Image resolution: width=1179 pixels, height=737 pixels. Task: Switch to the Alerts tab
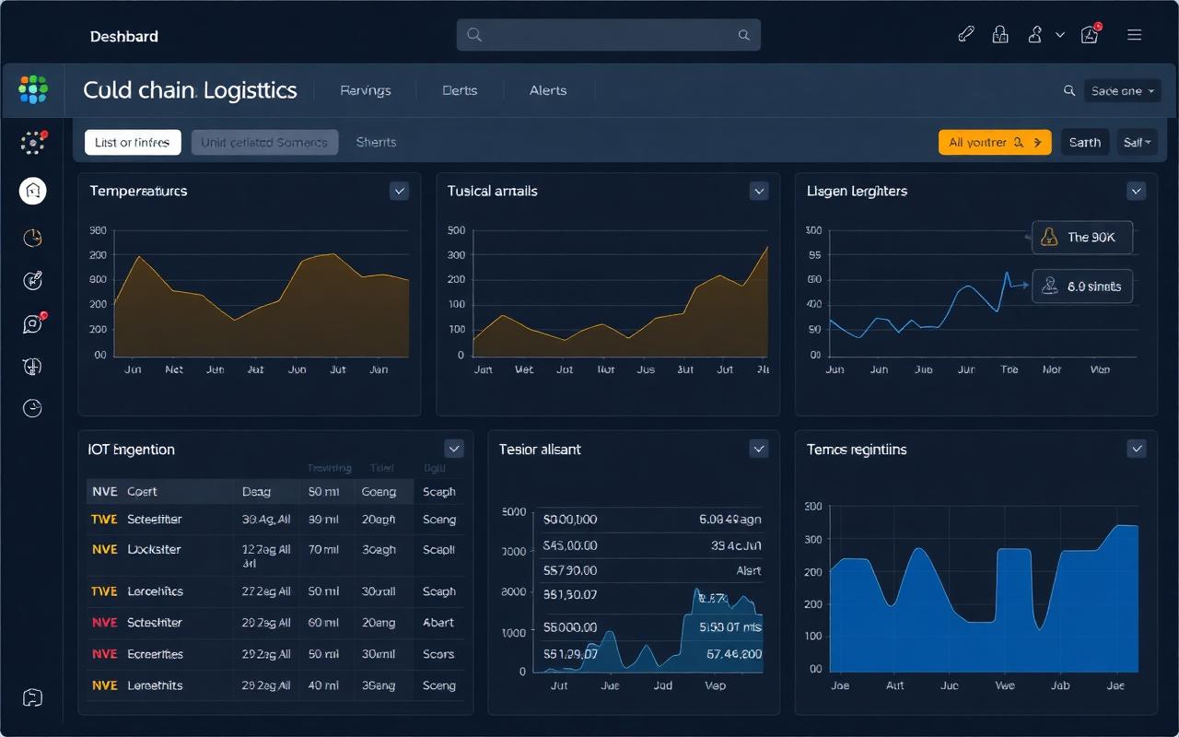tap(548, 90)
